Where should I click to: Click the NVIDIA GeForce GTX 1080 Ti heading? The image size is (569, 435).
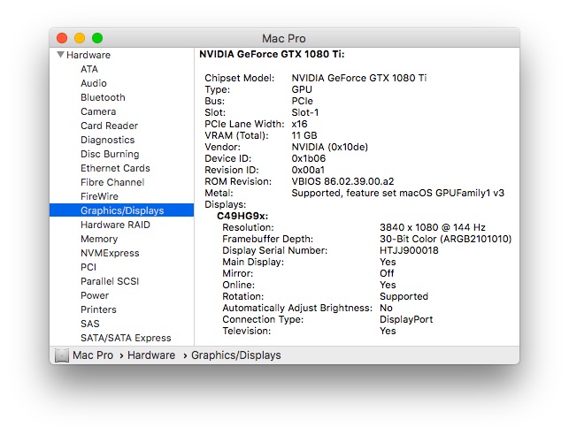272,55
